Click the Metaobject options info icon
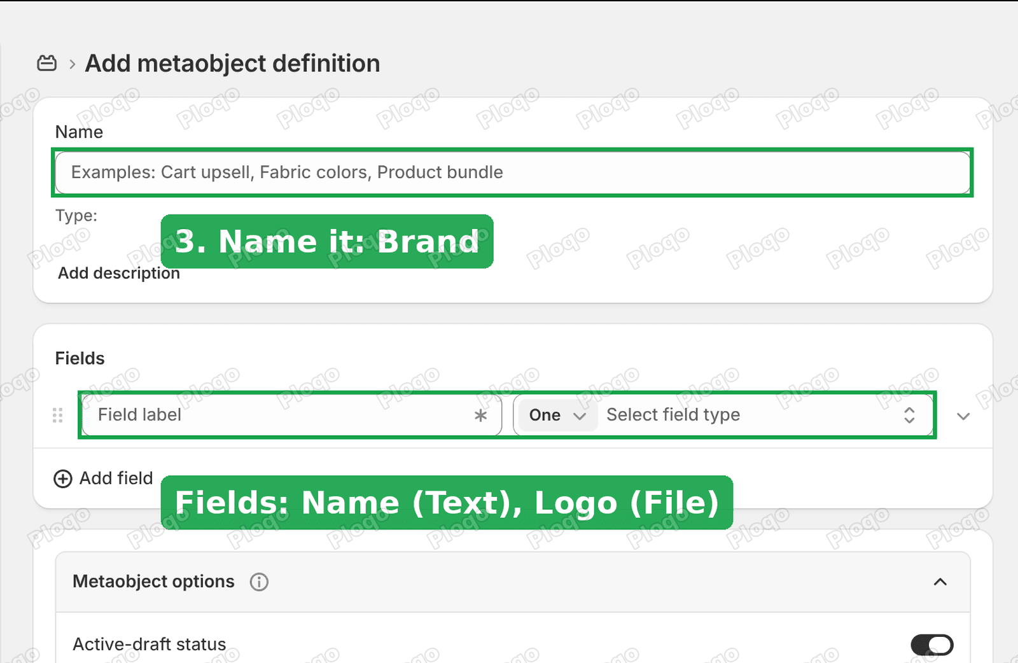 click(x=259, y=582)
